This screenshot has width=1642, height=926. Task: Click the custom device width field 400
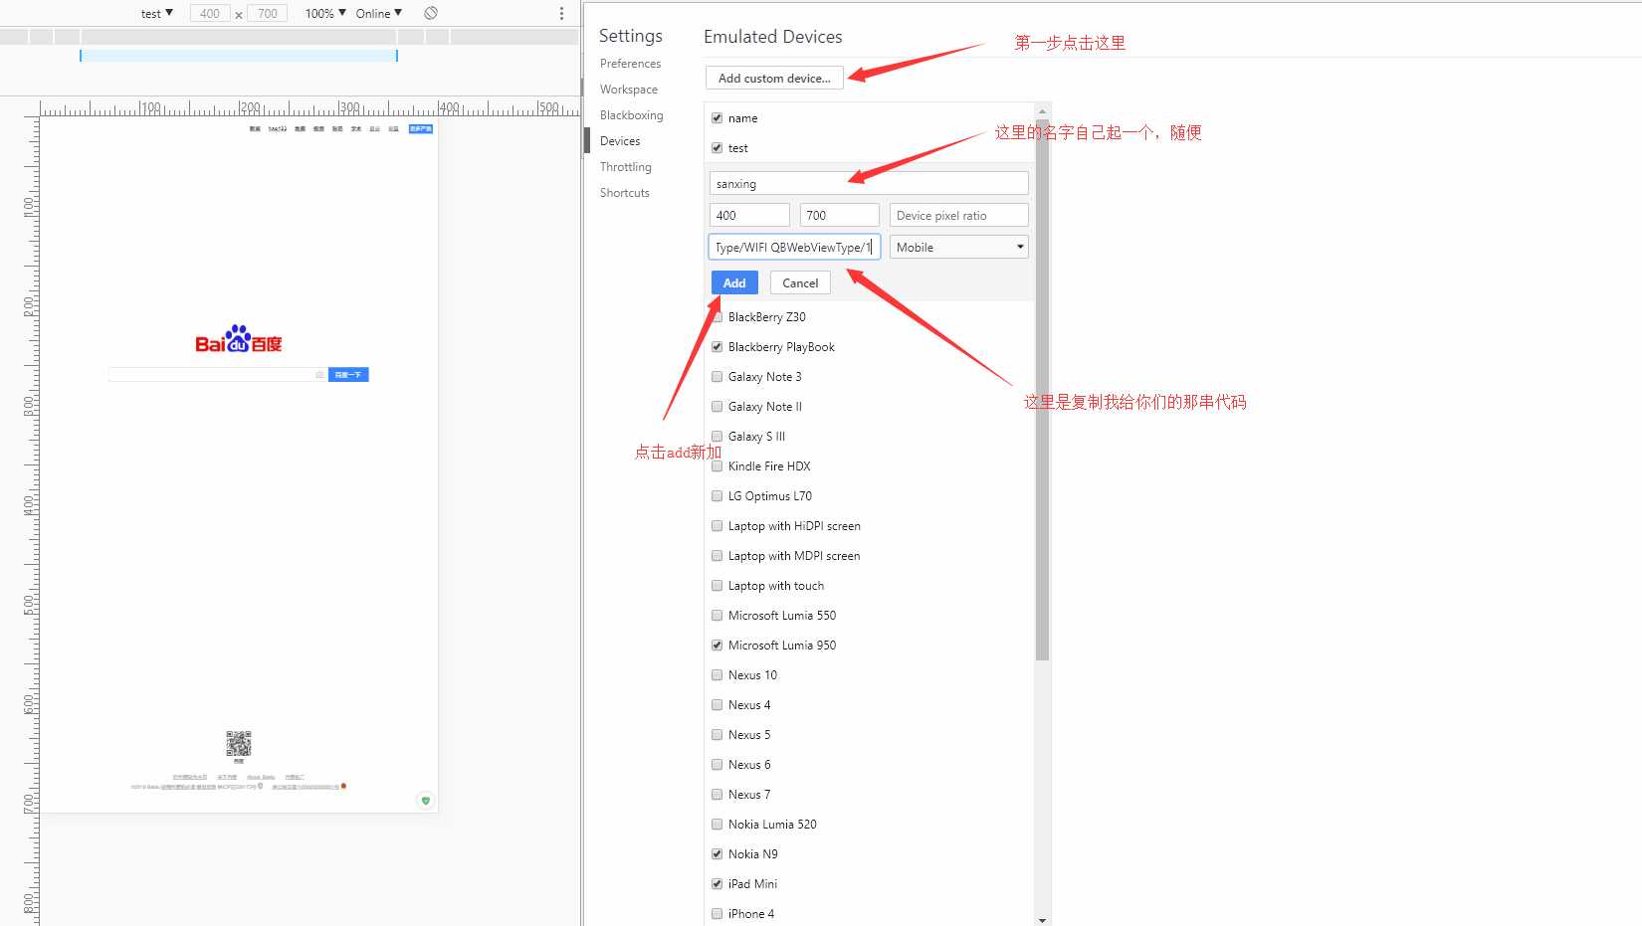pos(749,215)
